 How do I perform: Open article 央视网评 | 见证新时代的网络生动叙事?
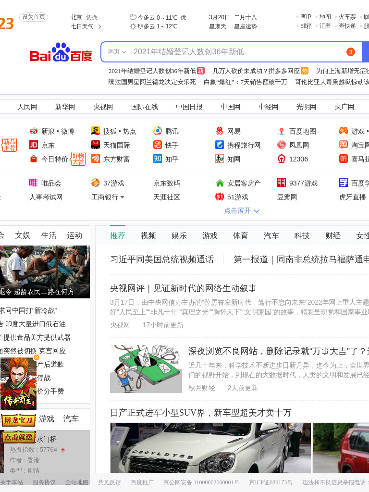pyautogui.click(x=183, y=288)
